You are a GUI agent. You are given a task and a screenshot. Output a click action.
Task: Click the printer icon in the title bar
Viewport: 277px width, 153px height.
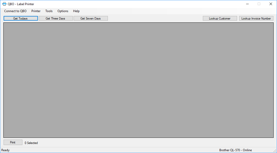[4, 4]
